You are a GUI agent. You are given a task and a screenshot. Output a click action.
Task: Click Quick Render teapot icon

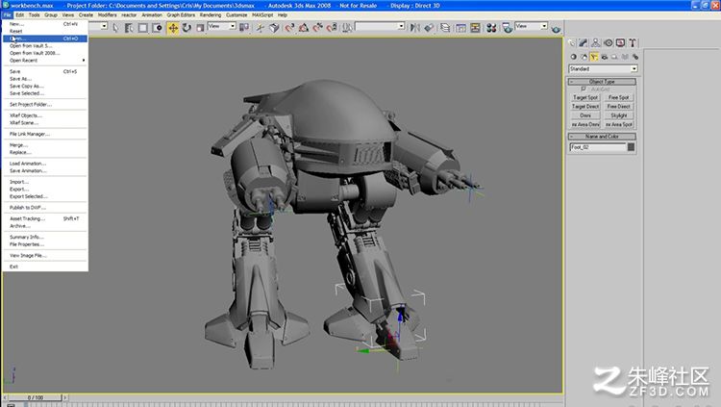click(556, 29)
